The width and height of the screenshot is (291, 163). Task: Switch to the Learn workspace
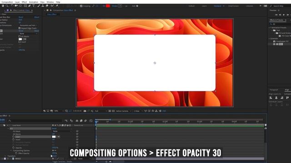tap(204, 6)
